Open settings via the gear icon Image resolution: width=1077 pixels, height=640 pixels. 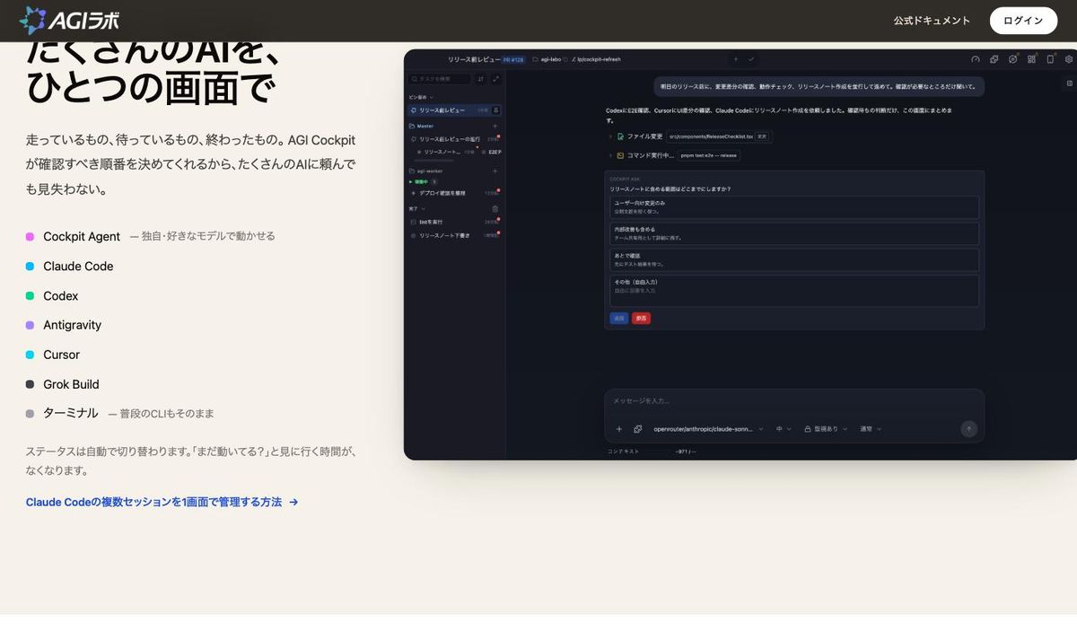point(1069,59)
